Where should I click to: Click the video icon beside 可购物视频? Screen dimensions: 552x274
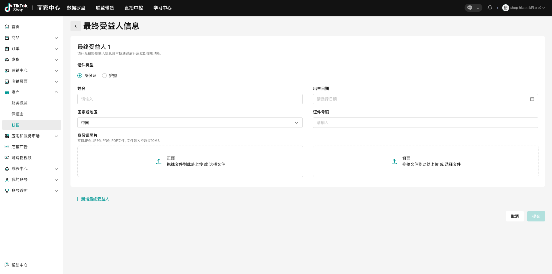[x=7, y=158]
